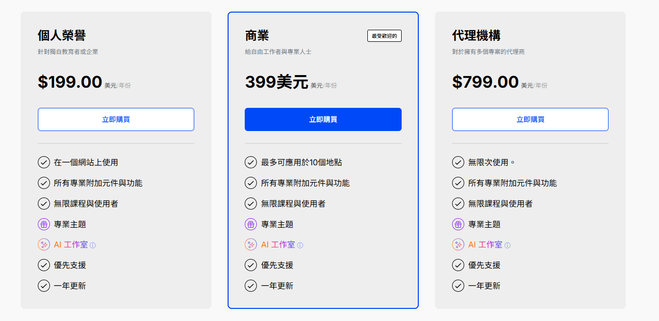Screen dimensions: 659x321
Task: Click the gift icon beside 專業主題 in 代理機構
Action: tap(458, 224)
